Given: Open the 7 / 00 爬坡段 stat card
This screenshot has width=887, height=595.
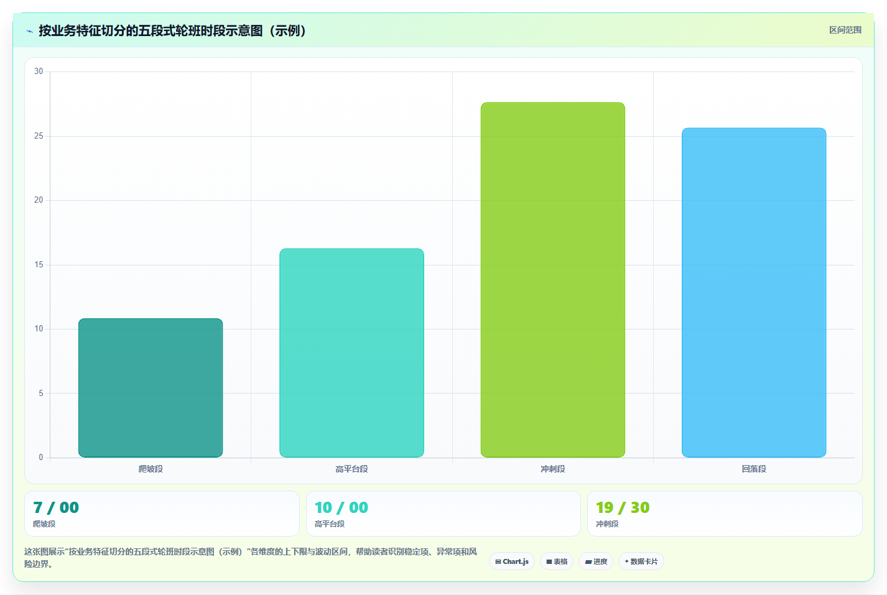Looking at the screenshot, I should (x=162, y=514).
